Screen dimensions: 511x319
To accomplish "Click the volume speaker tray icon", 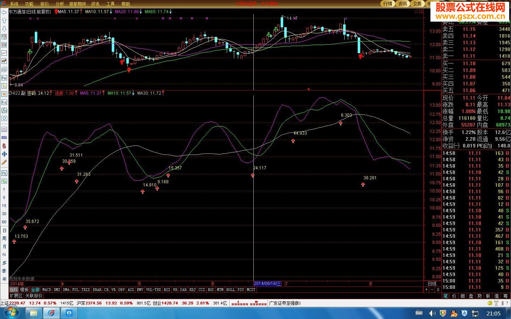I will click(432, 313).
